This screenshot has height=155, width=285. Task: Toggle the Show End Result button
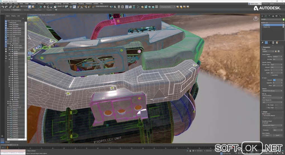point(266,42)
